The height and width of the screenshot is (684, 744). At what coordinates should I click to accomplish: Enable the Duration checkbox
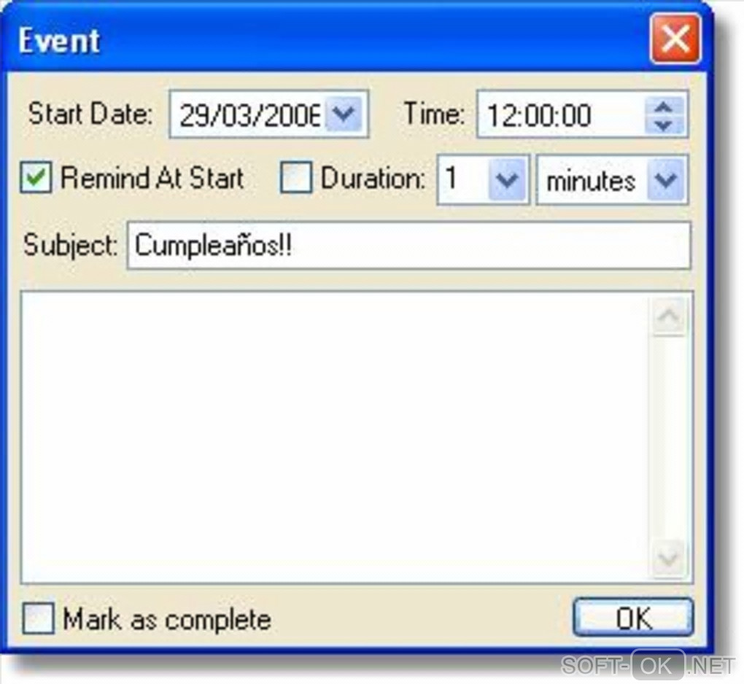(x=296, y=177)
